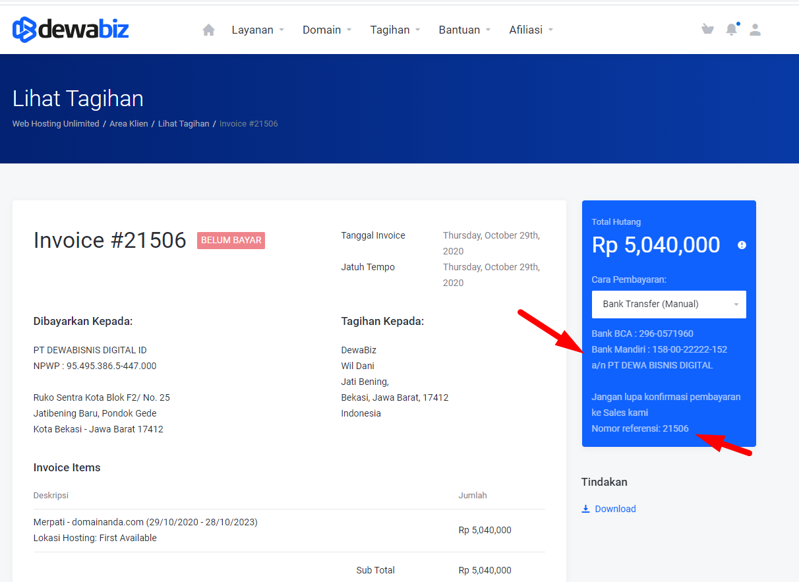Click Lihat Tagihan breadcrumb link

coord(183,124)
